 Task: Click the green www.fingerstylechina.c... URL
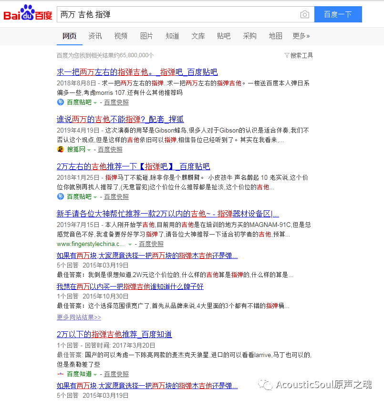pos(91,244)
